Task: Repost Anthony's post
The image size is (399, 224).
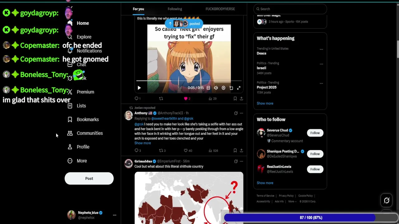Action: (162, 151)
